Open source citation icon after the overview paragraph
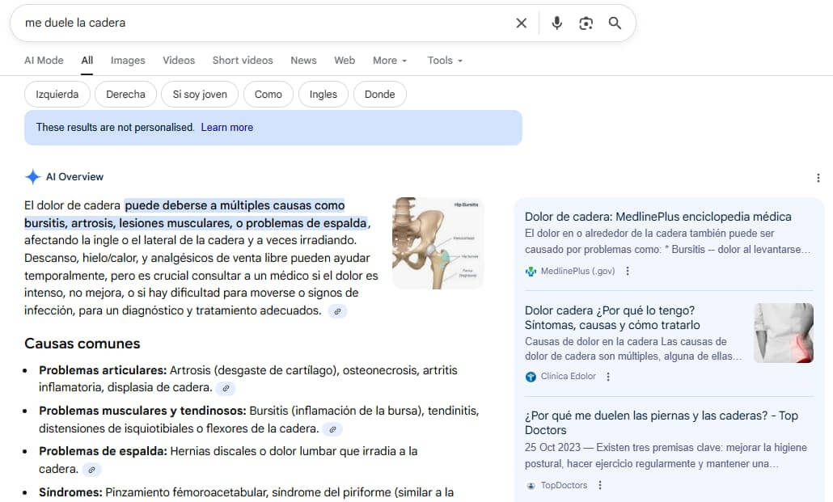This screenshot has width=833, height=502. pyautogui.click(x=338, y=310)
